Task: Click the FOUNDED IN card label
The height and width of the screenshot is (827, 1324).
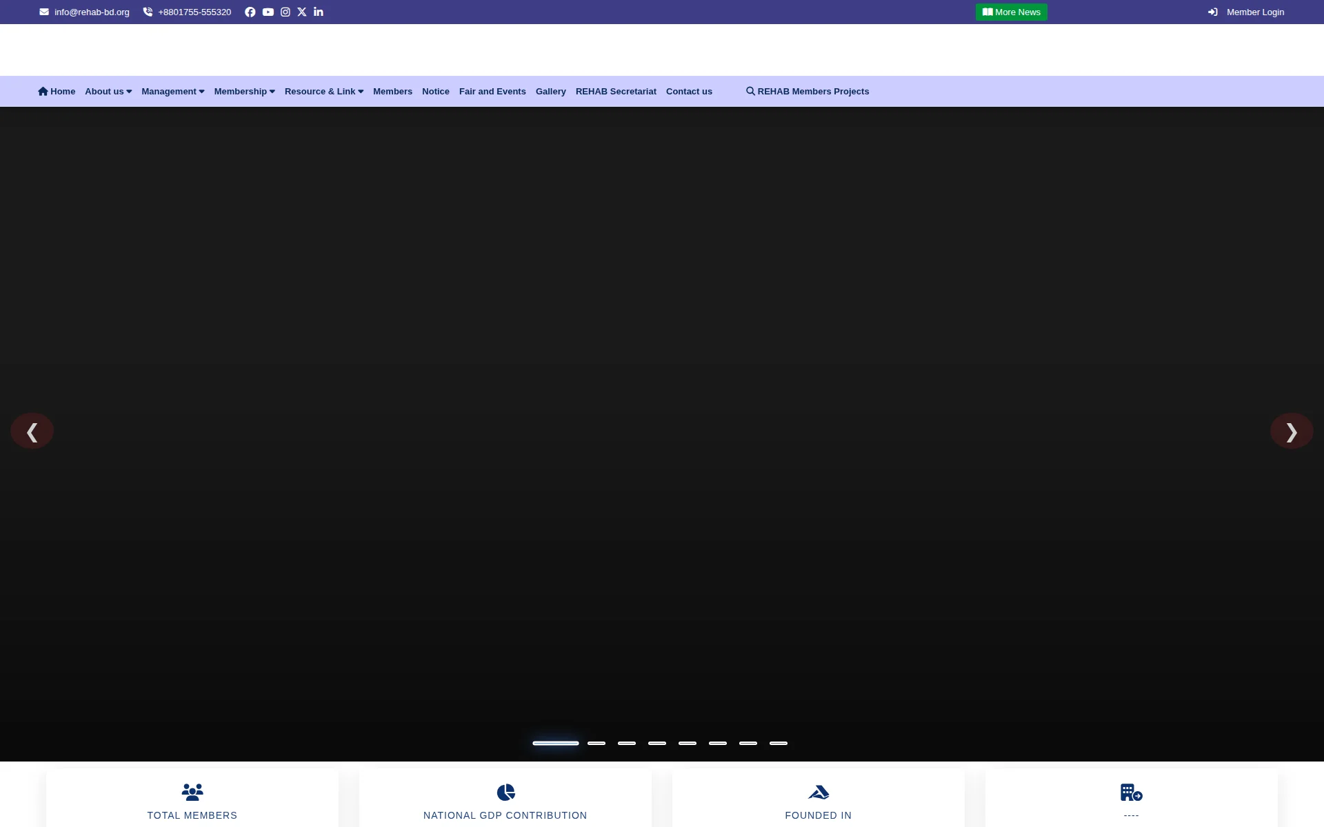Action: [819, 815]
